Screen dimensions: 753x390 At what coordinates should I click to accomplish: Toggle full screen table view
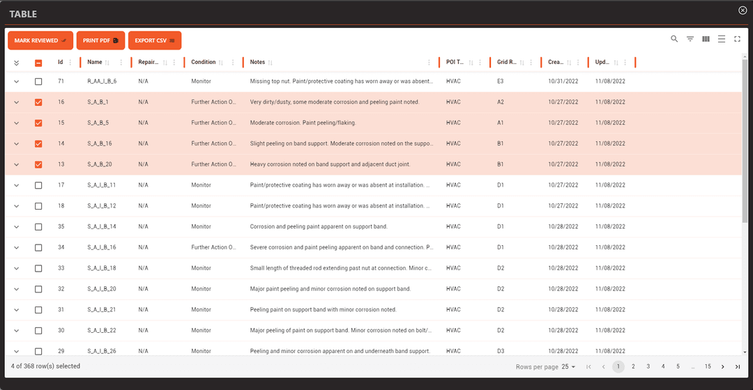pos(737,39)
